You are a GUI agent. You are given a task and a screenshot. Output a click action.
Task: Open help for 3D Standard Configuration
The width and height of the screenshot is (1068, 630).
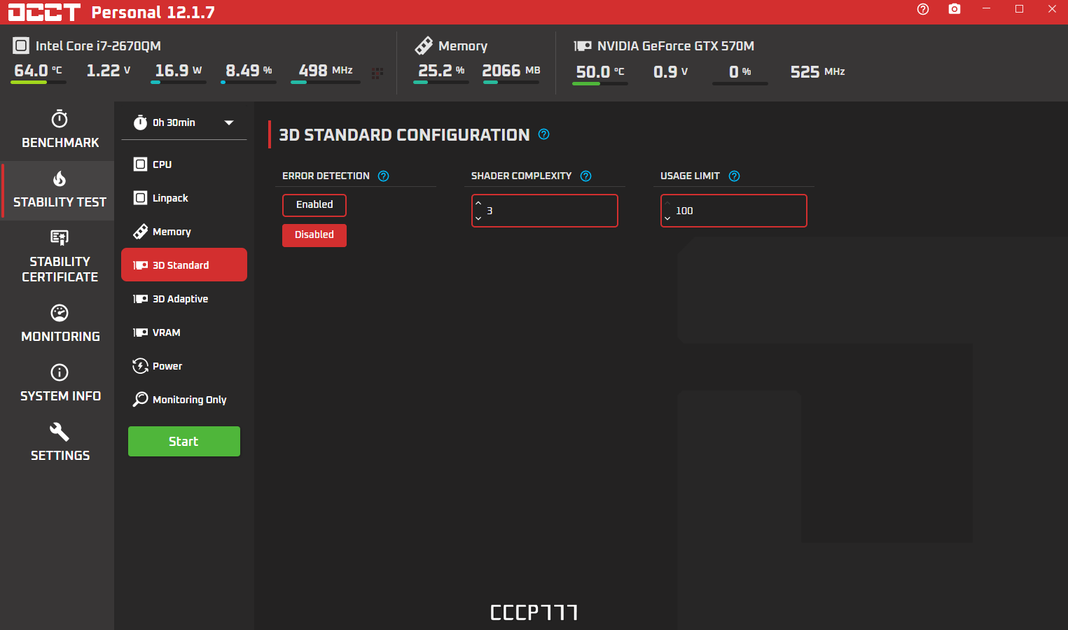(x=544, y=134)
